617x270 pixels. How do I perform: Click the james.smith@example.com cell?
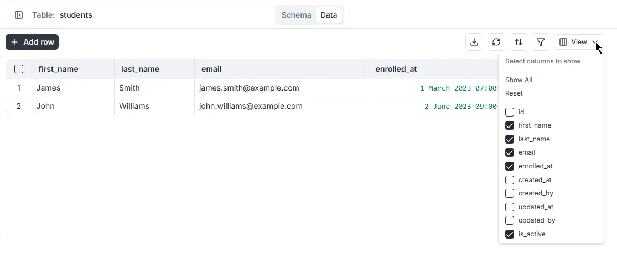coord(249,88)
